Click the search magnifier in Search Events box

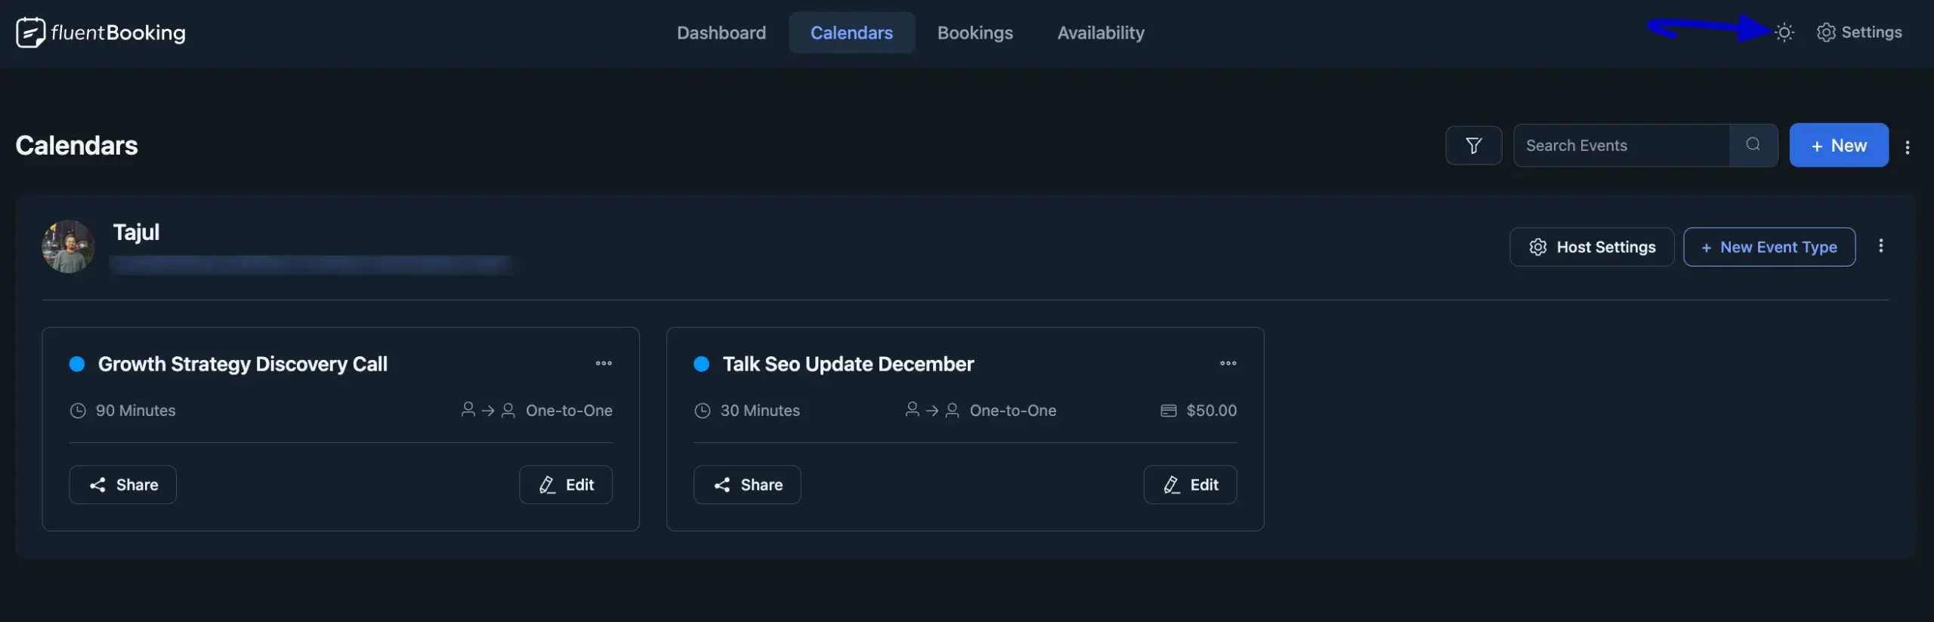coord(1753,145)
